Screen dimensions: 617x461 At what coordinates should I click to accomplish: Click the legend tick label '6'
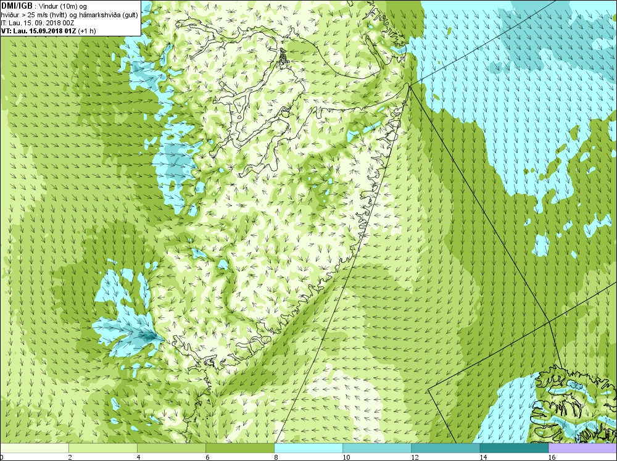(x=207, y=457)
